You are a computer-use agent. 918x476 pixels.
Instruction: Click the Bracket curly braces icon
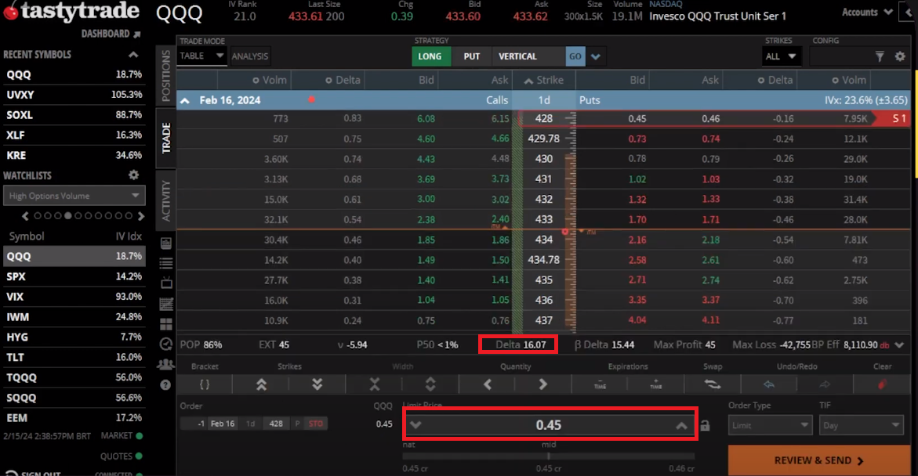click(205, 384)
